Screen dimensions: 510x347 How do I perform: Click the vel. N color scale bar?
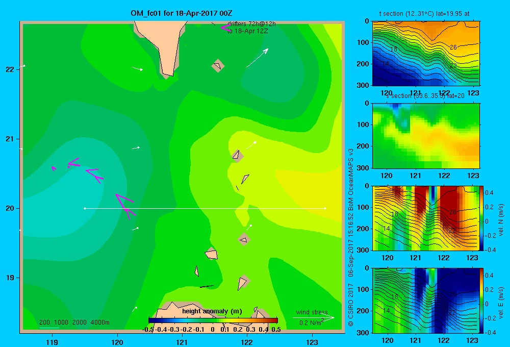[482, 218]
